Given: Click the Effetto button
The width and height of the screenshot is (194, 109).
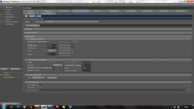Looking at the screenshot, I should 5,69.
